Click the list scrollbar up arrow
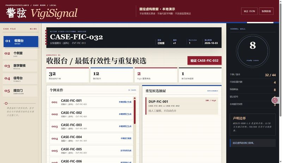This screenshot has height=163, width=282. click(135, 98)
